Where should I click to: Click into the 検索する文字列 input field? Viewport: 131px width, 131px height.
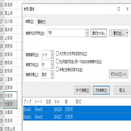[x=66, y=33]
